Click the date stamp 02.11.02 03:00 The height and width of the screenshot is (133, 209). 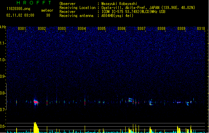(20, 15)
